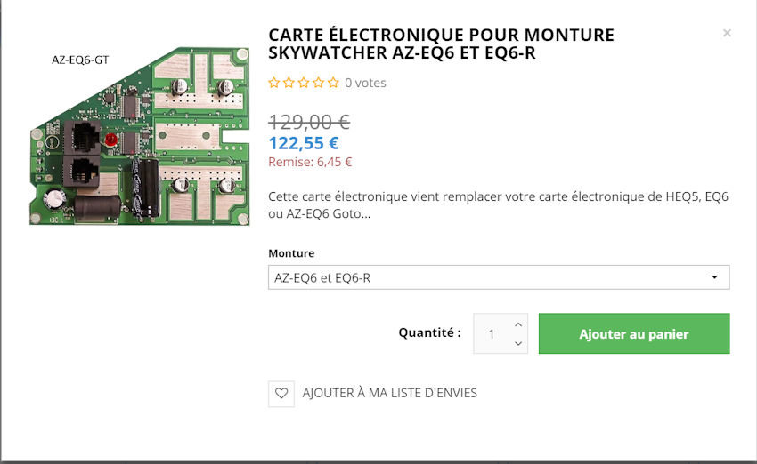757x464 pixels.
Task: Click the quantity input field
Action: (492, 334)
